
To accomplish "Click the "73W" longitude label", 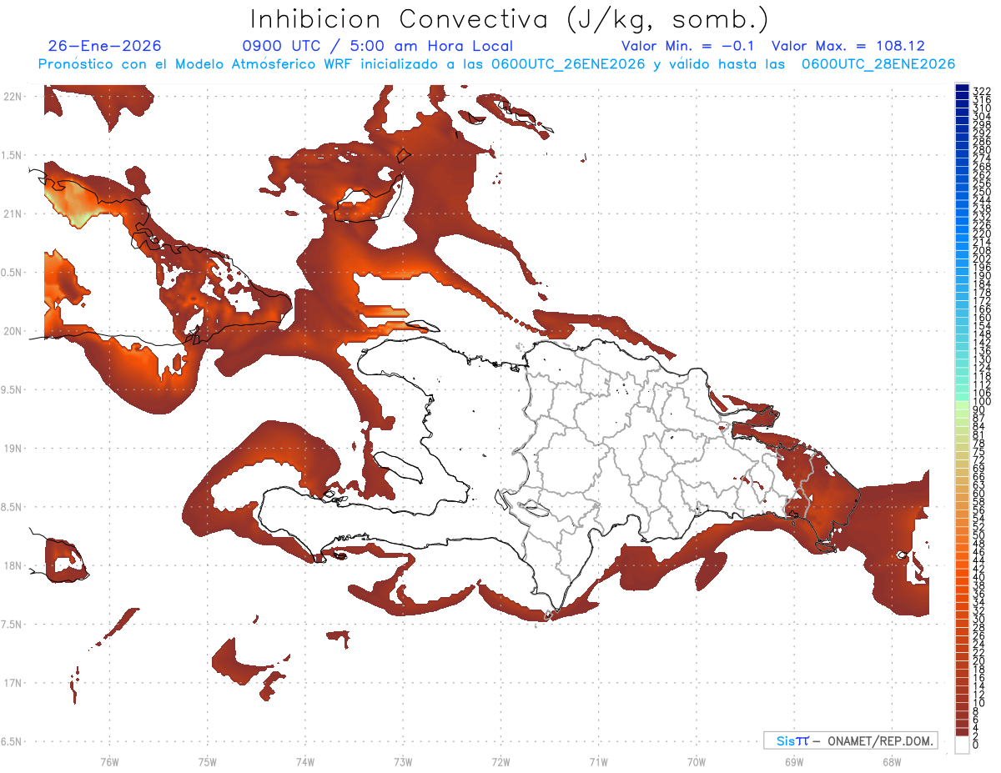I will click(x=403, y=761).
